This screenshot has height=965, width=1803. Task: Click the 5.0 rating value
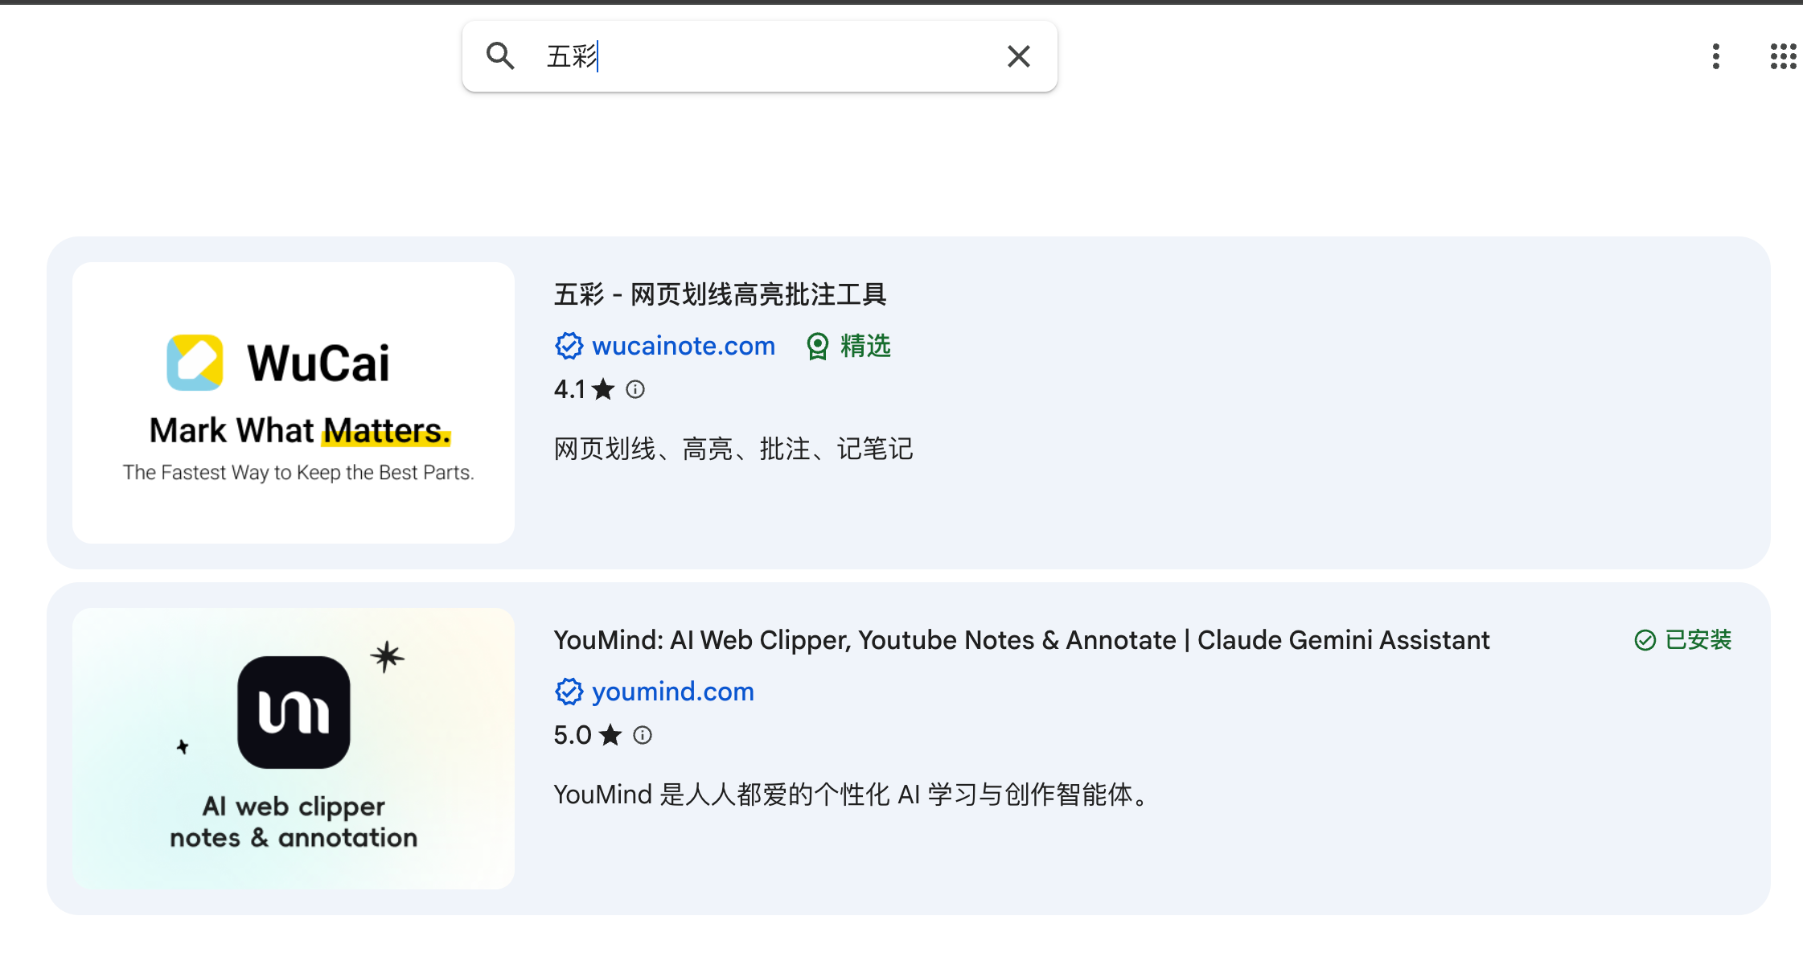point(573,735)
